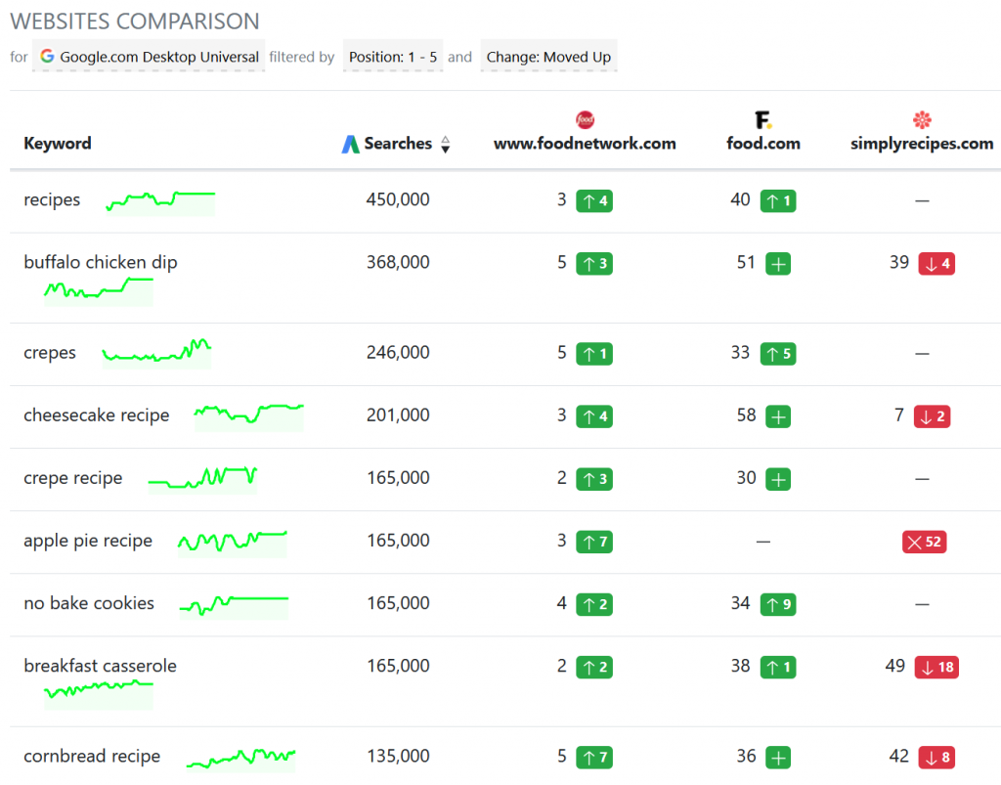
Task: Click foodnetwork up 1 badge for crepes
Action: coord(594,354)
